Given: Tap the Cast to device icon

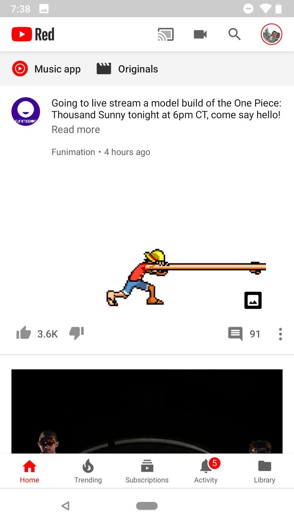Looking at the screenshot, I should (165, 35).
